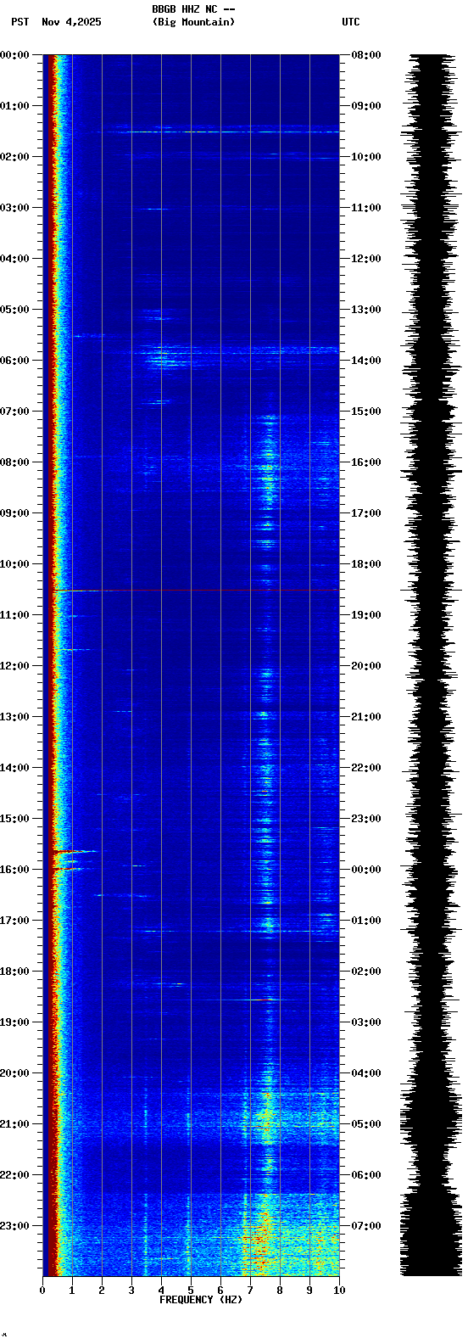Click the 'FREQUENCY (HZ)' axis label

tap(201, 1300)
